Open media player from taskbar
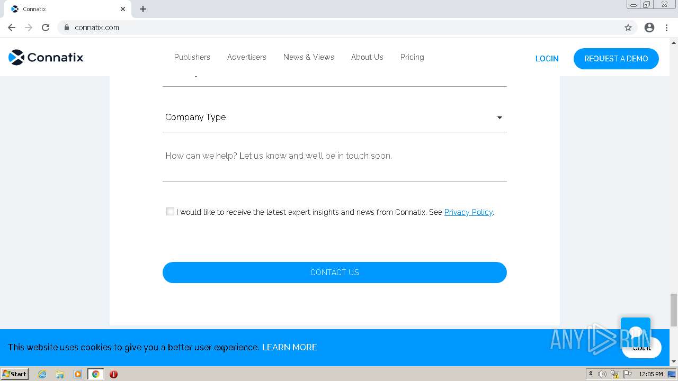This screenshot has height=381, width=678. [78, 374]
